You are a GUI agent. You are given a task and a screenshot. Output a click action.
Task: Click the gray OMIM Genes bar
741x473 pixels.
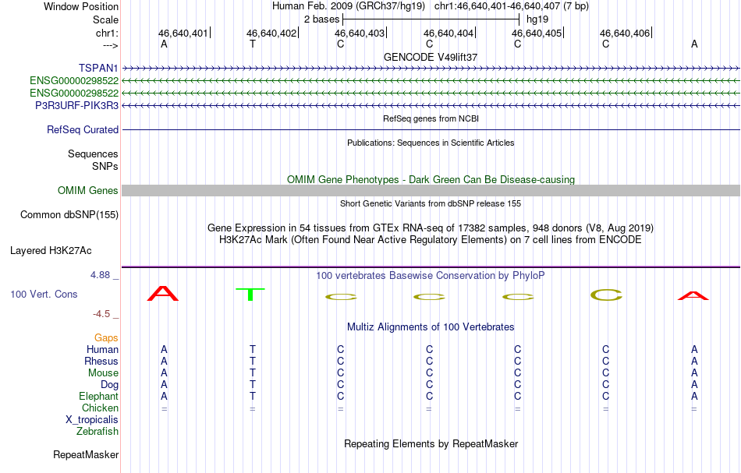point(431,191)
